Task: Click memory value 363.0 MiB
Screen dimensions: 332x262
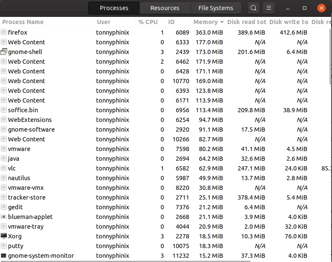Action: [209, 32]
